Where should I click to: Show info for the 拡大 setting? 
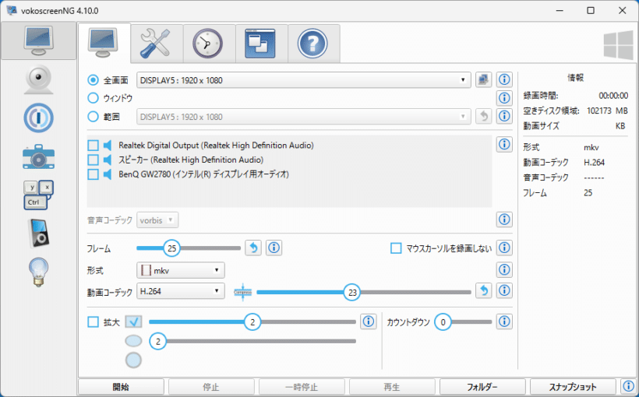pyautogui.click(x=369, y=321)
